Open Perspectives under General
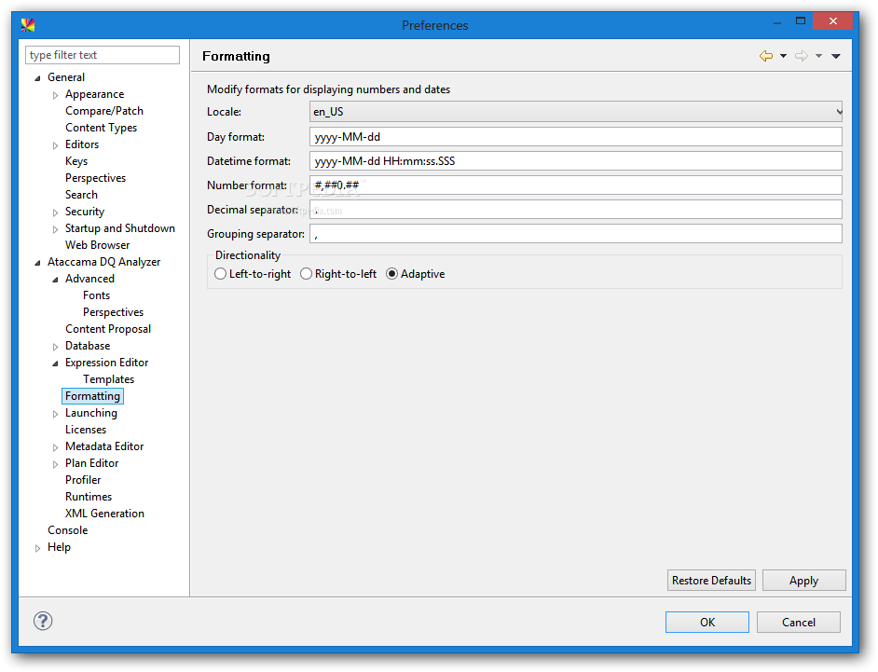 [95, 178]
